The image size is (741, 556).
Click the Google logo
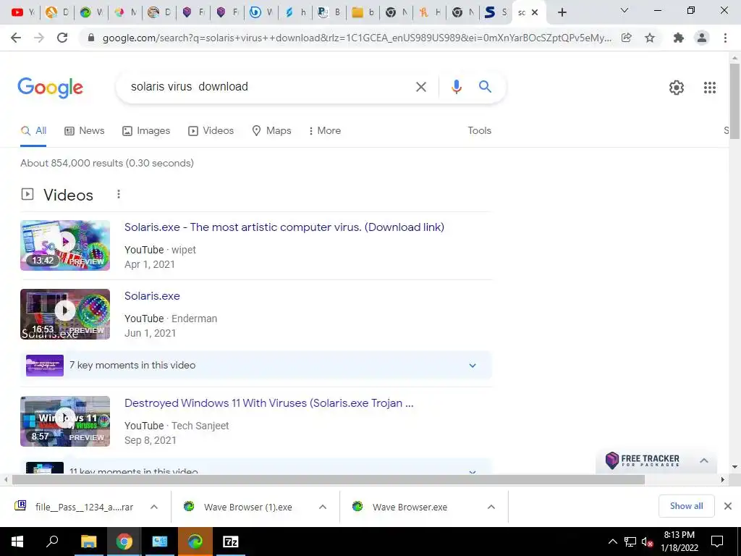click(50, 88)
